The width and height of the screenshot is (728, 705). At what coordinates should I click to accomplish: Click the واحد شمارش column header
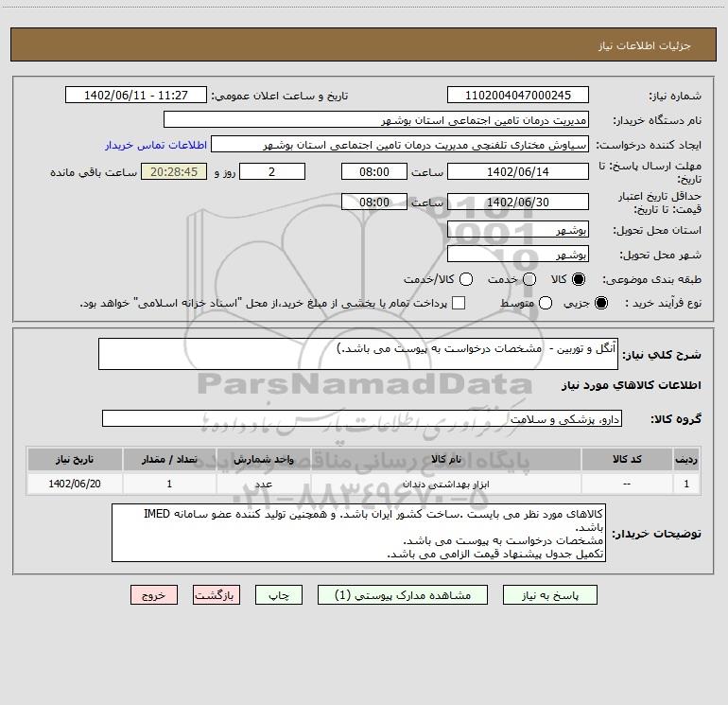263,459
